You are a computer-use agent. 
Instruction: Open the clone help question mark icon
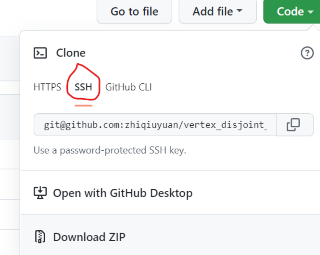(307, 54)
